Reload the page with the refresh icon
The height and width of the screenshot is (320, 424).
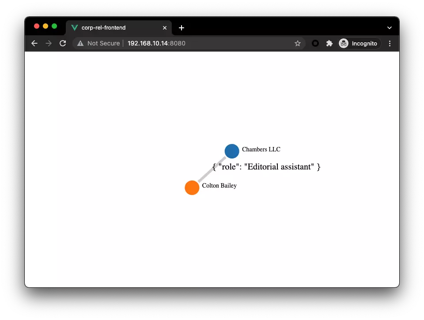[x=63, y=43]
